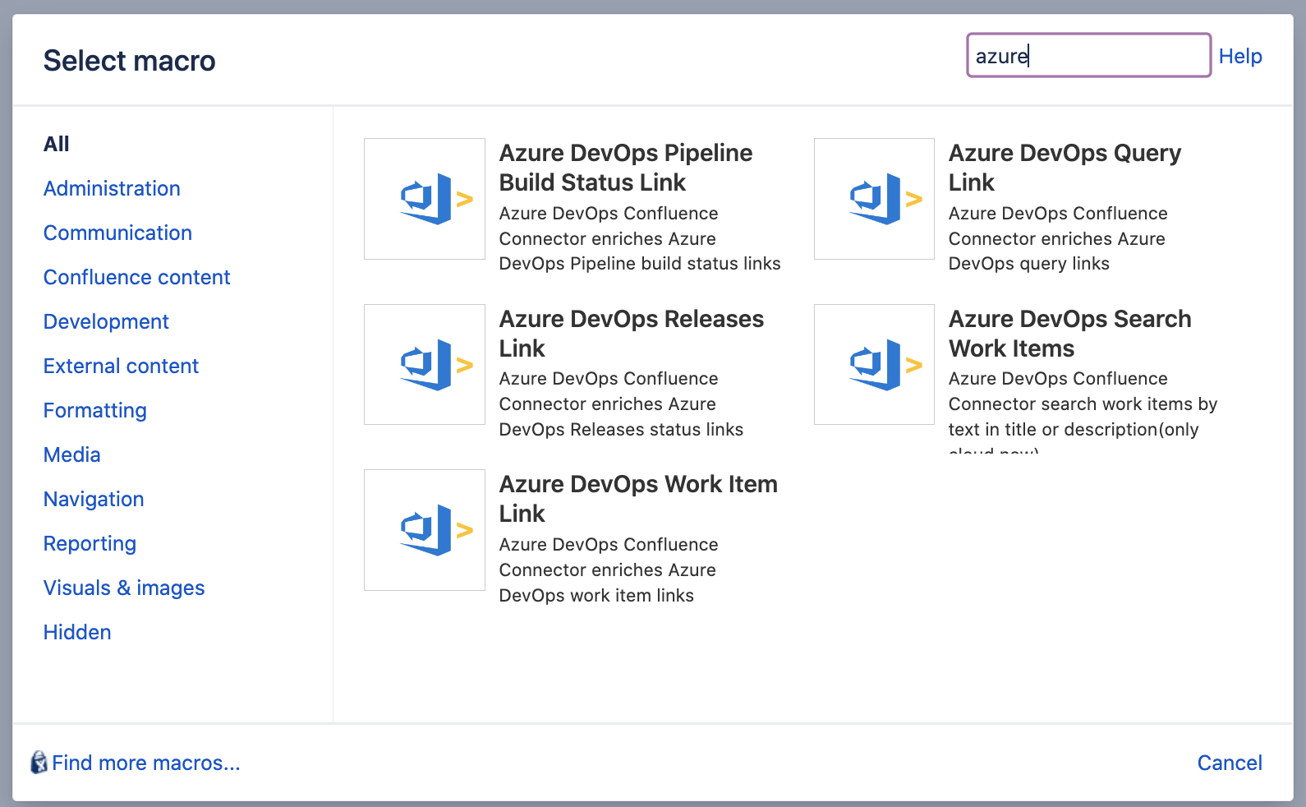The image size is (1306, 807).
Task: Click the Azure DevOps Pipeline Build Status Link icon
Action: [425, 199]
